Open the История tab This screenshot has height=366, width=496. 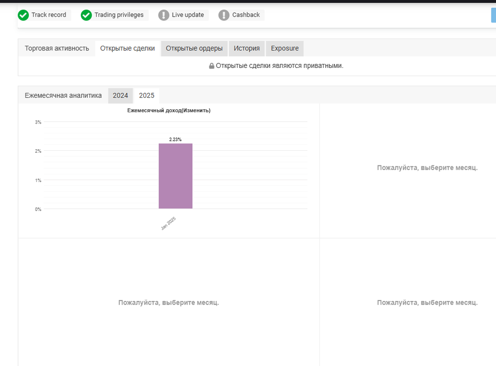pyautogui.click(x=247, y=48)
